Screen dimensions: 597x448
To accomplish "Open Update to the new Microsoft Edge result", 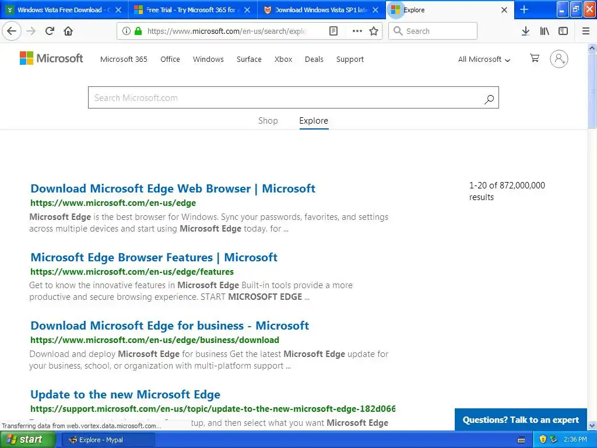I will [125, 394].
